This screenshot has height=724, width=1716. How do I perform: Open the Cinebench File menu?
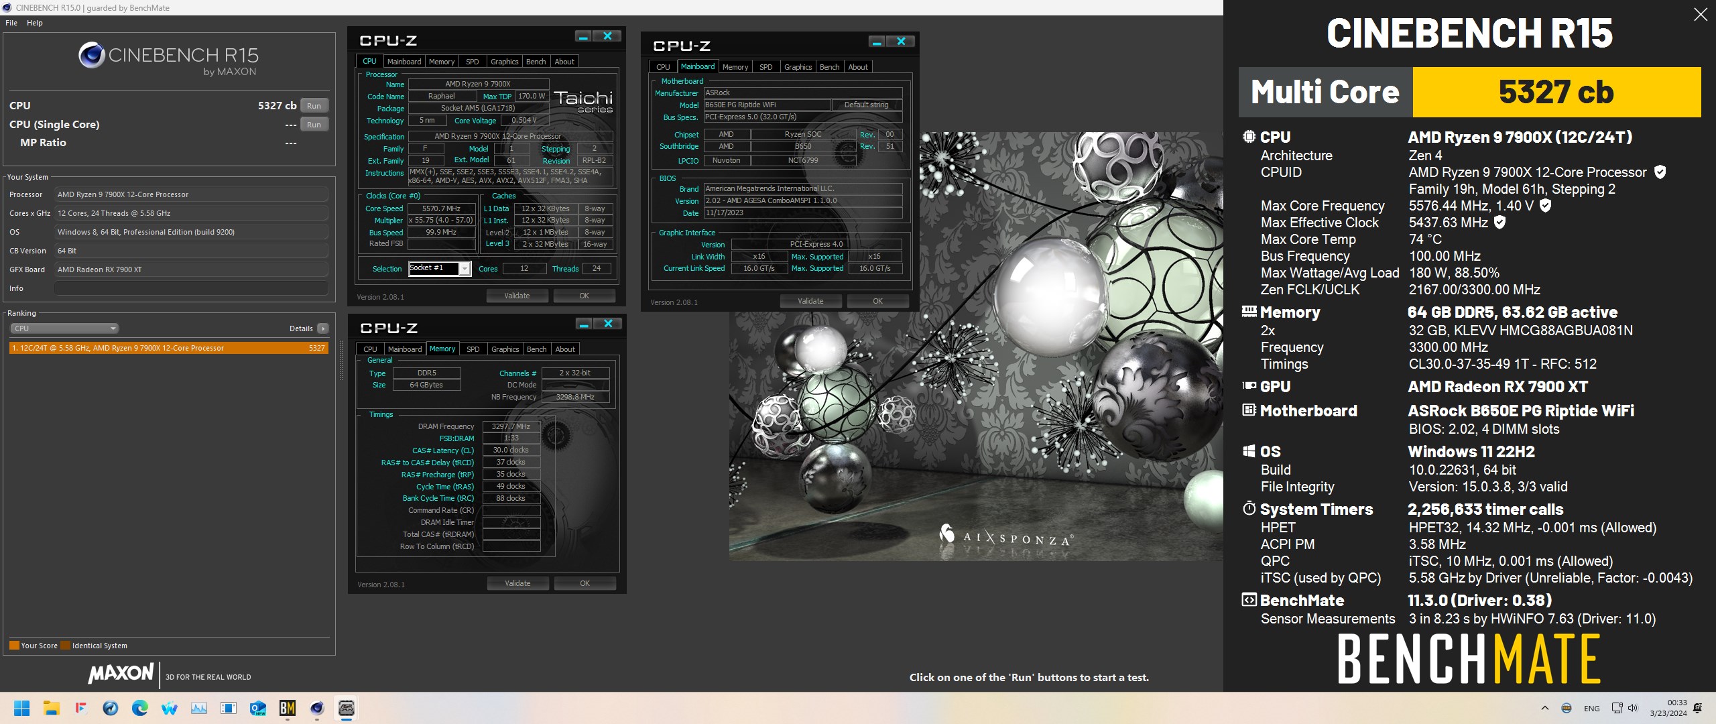(x=11, y=23)
